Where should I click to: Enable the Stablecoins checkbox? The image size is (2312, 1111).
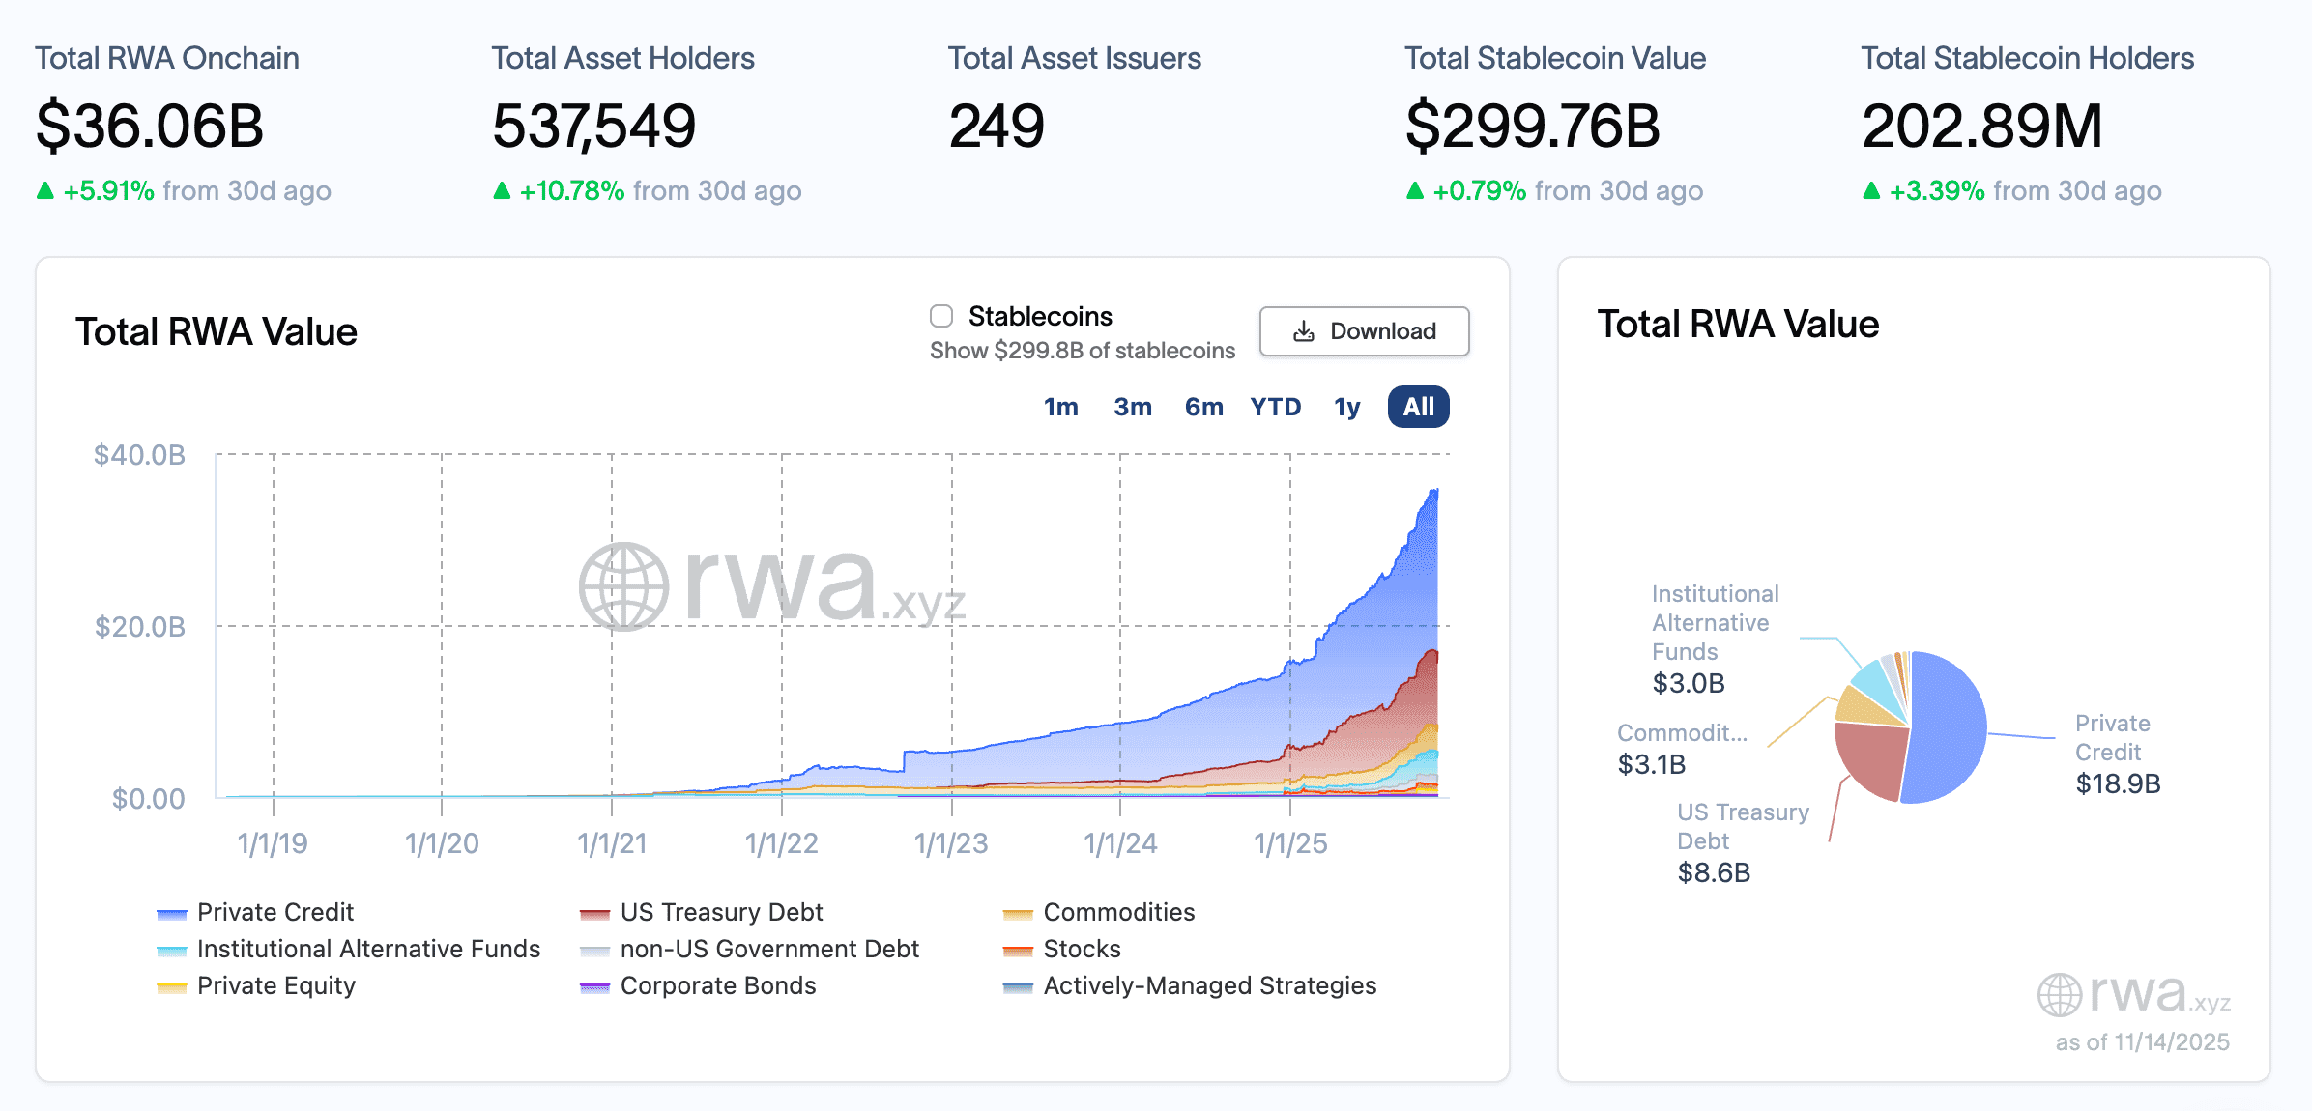tap(941, 316)
